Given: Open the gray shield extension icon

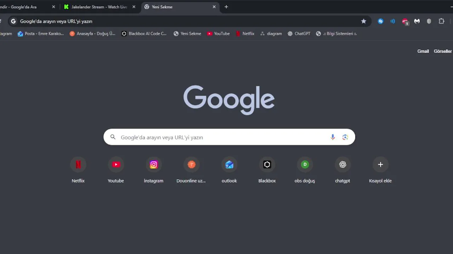Looking at the screenshot, I should [429, 21].
